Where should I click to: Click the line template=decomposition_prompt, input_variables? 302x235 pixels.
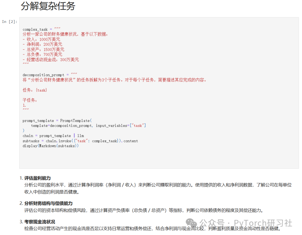[x=88, y=126]
